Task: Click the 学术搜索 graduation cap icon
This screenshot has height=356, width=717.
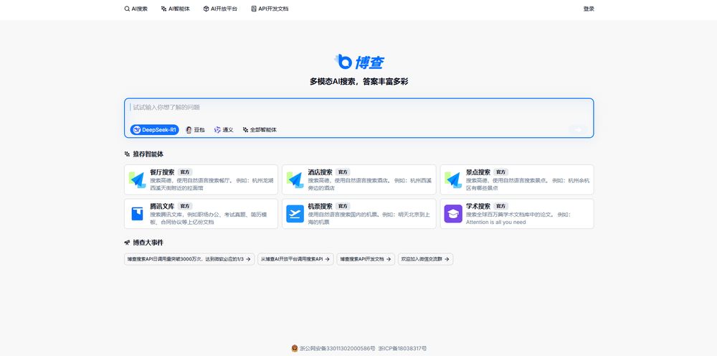Action: [453, 214]
